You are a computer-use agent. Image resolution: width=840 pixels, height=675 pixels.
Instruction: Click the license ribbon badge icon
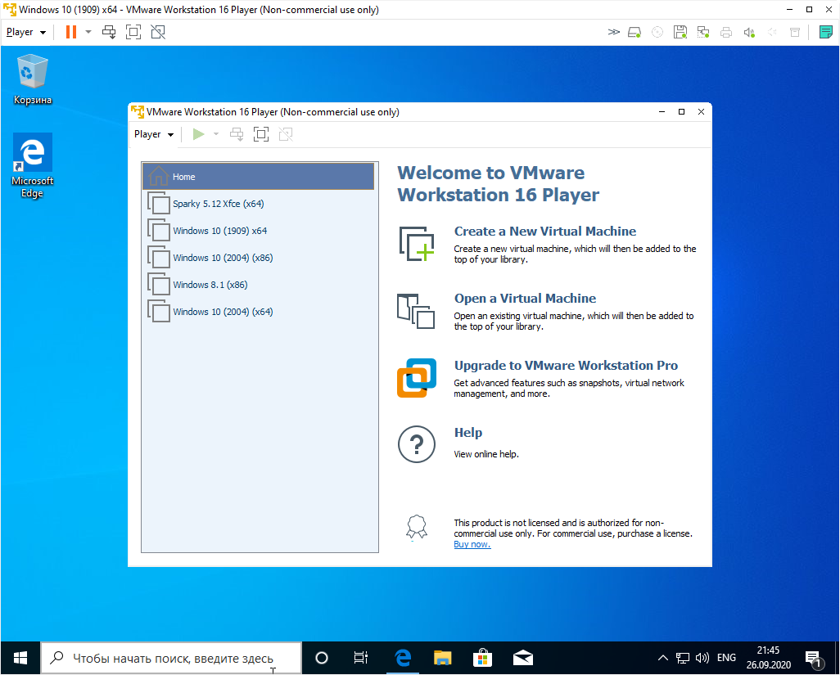pos(416,527)
